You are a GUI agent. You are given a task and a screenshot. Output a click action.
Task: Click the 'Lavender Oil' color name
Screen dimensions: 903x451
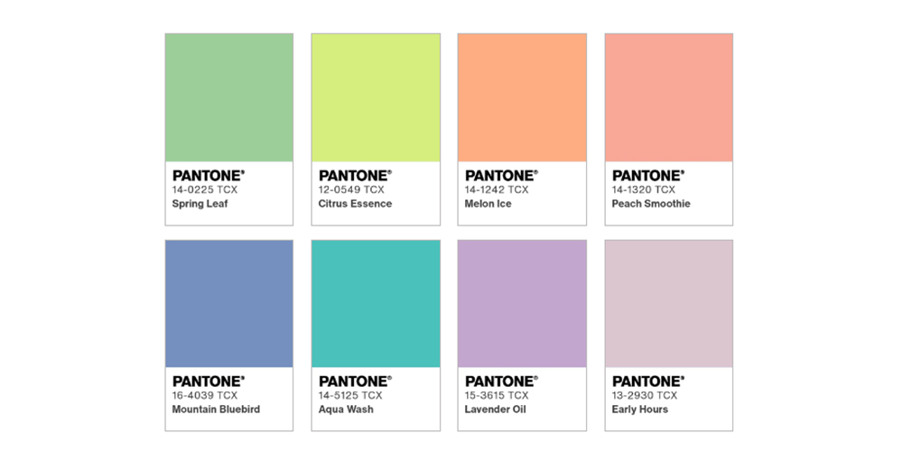tap(495, 410)
